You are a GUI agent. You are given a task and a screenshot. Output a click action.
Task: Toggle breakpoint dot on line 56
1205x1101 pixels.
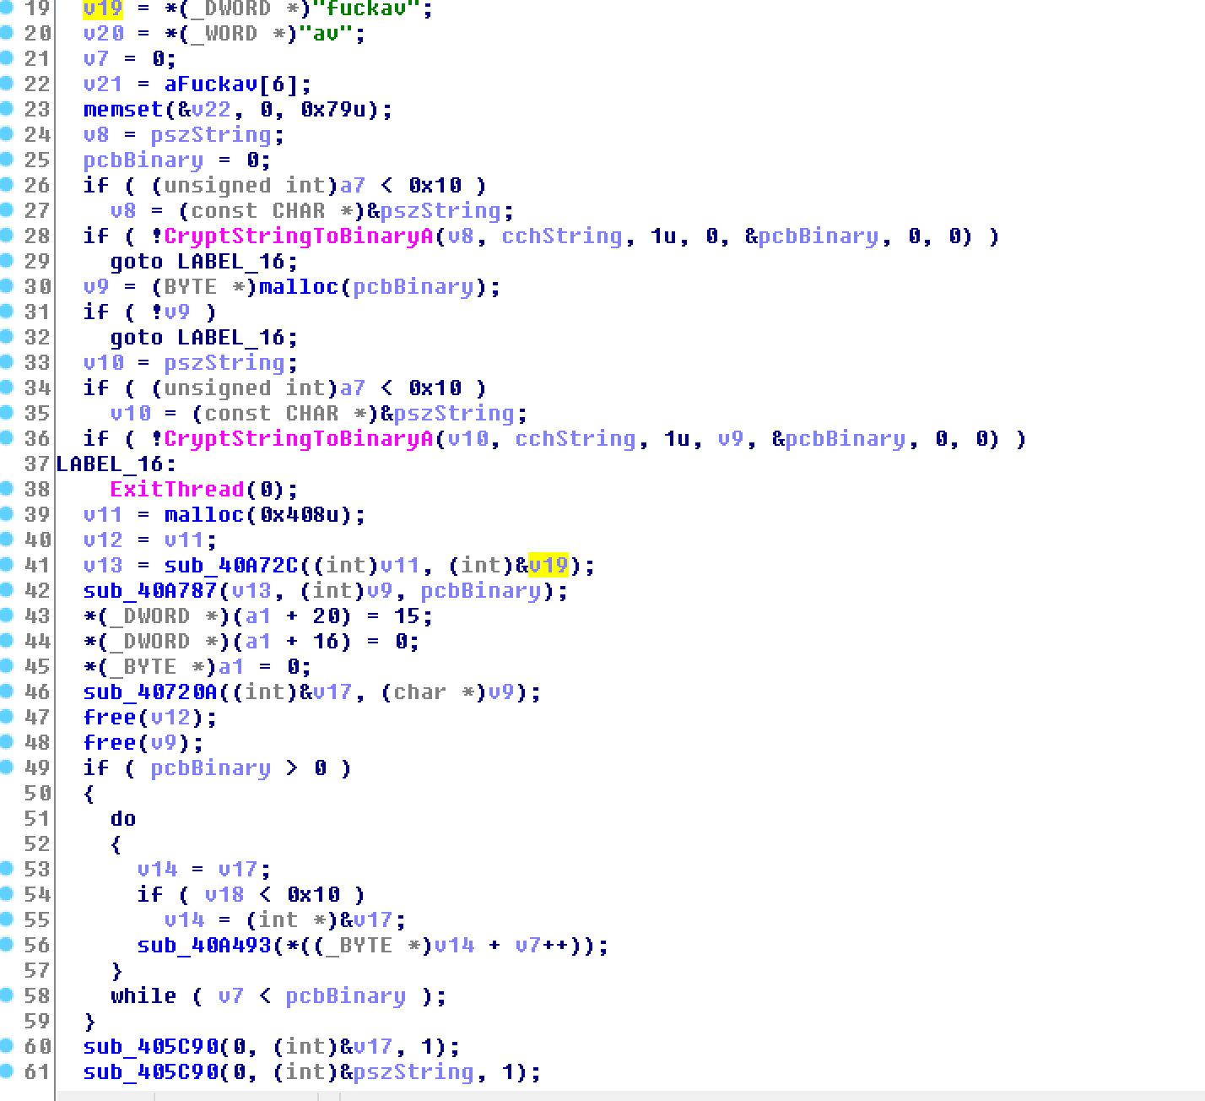[7, 945]
